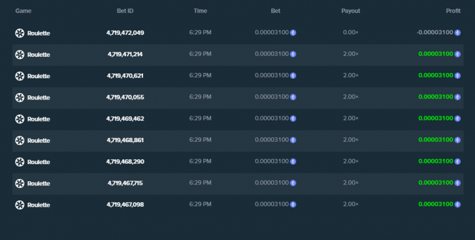This screenshot has width=475, height=240.
Task: Click Ethereum icon beside profit, row 4,719,468,290
Action: [457, 161]
